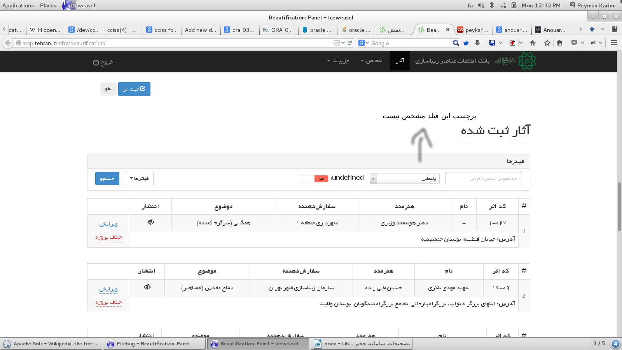
Task: Select the آثار navbar tab
Action: click(400, 61)
